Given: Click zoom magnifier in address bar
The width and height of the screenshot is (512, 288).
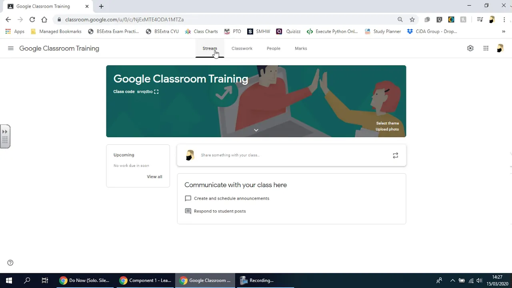Looking at the screenshot, I should point(400,20).
